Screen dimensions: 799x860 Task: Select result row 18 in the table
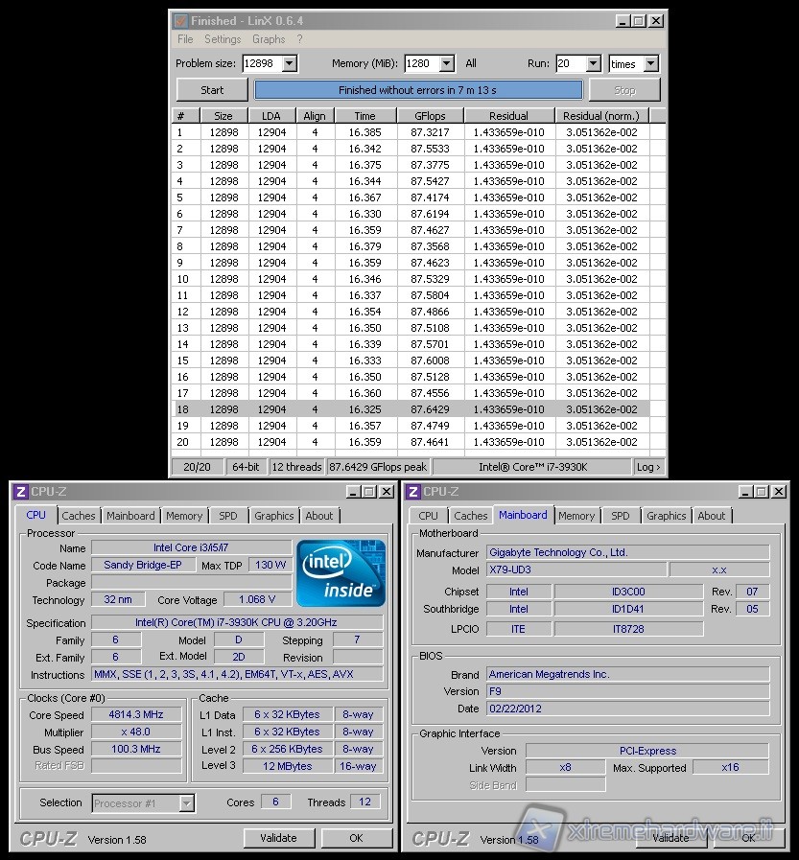[x=411, y=409]
